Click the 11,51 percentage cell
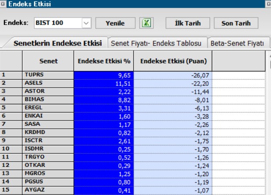 [103, 84]
